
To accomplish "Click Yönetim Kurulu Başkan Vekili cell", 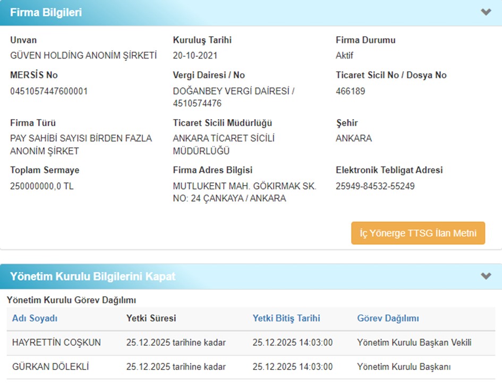I will [414, 342].
